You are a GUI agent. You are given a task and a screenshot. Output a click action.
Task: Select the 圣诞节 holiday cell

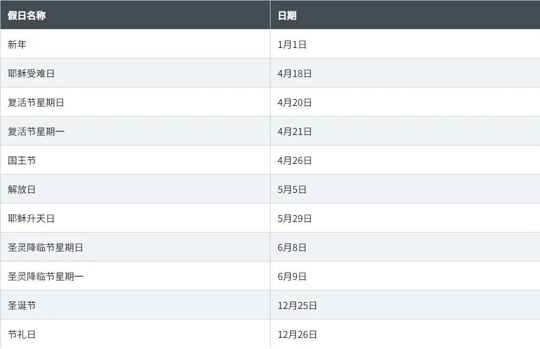click(22, 305)
